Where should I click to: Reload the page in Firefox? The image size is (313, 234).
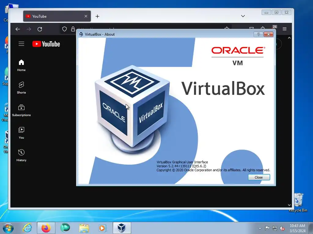40,29
